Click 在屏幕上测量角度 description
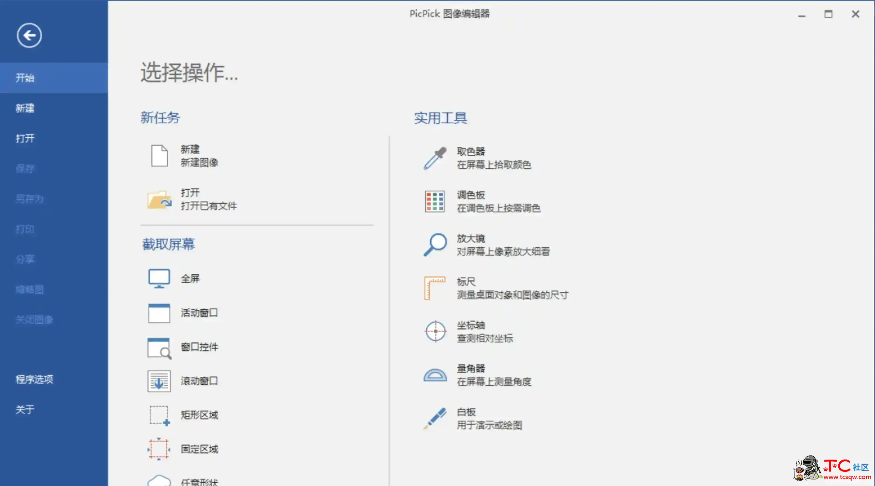The width and height of the screenshot is (875, 486). [494, 382]
